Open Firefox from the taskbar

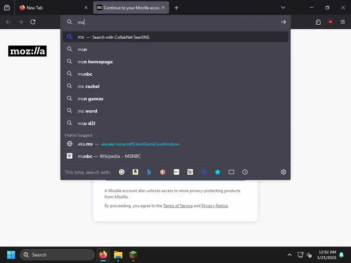coord(103,255)
